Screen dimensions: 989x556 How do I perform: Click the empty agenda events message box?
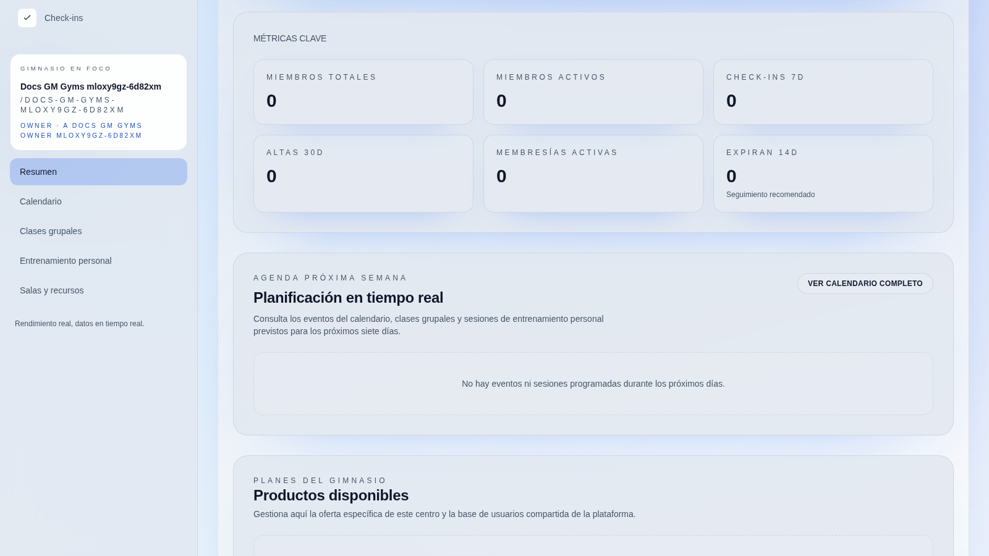(x=593, y=384)
